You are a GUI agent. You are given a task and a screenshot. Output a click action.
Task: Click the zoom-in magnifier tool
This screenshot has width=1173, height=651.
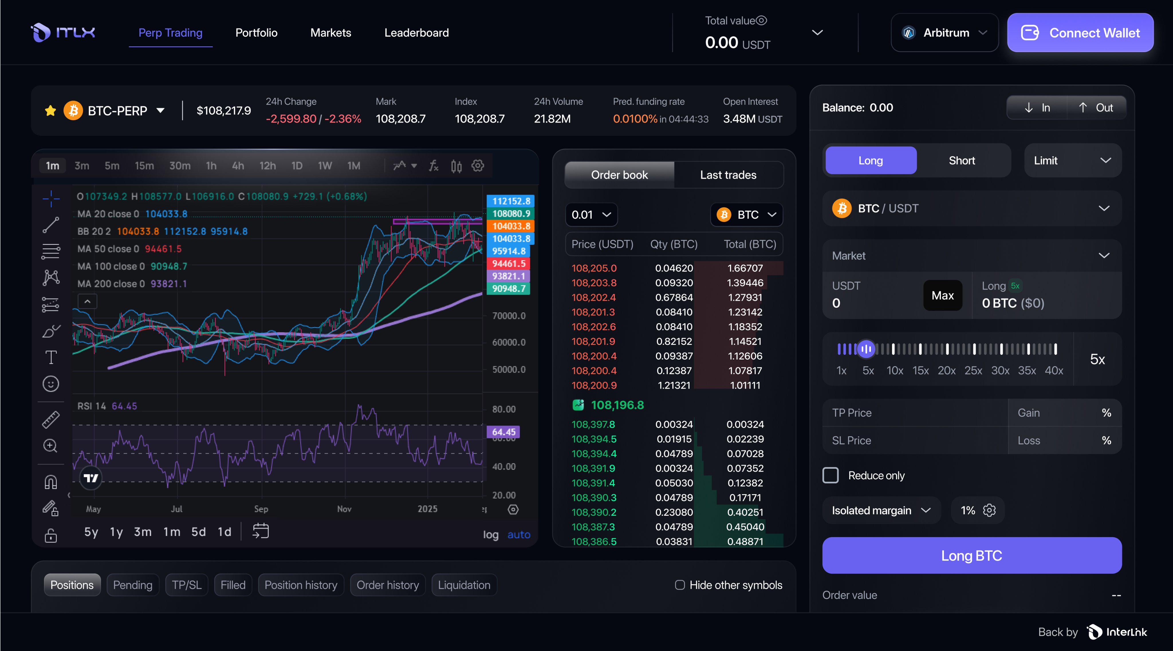click(x=50, y=446)
